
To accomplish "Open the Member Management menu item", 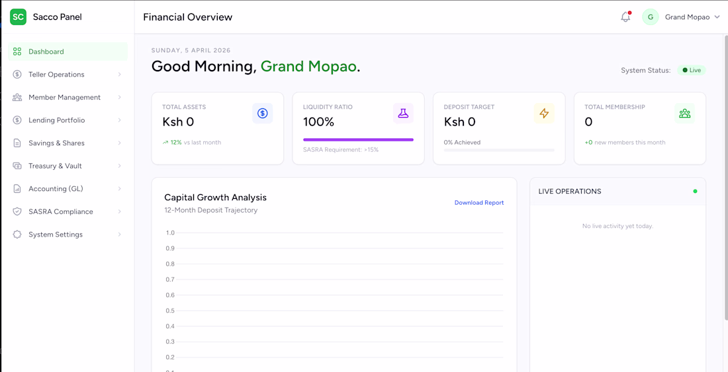I will click(64, 97).
